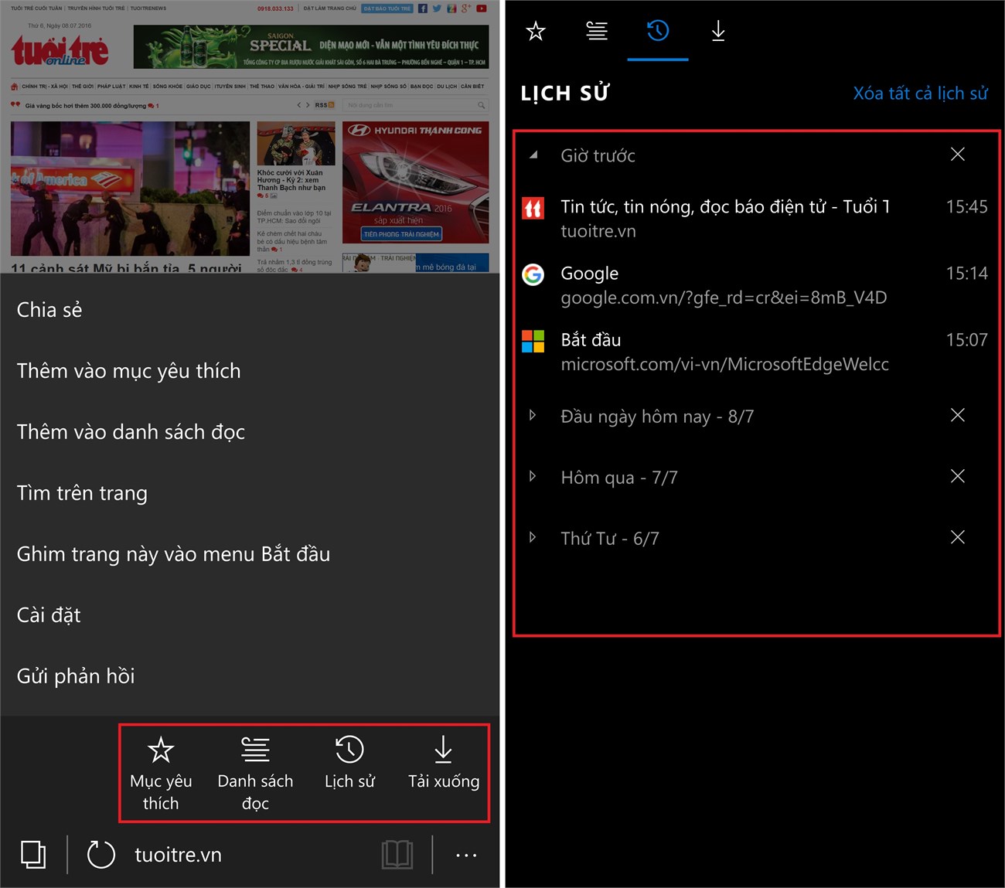
Task: Open Twitter icon on Tuổi Trẻ page header
Action: (437, 9)
